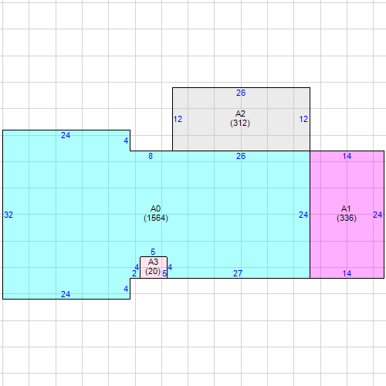Pick the 27 dimension label
This screenshot has height=386, width=386.
(x=238, y=273)
